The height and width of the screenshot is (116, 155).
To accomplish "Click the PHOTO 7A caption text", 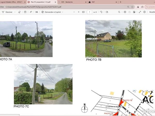I will pos(6,59).
